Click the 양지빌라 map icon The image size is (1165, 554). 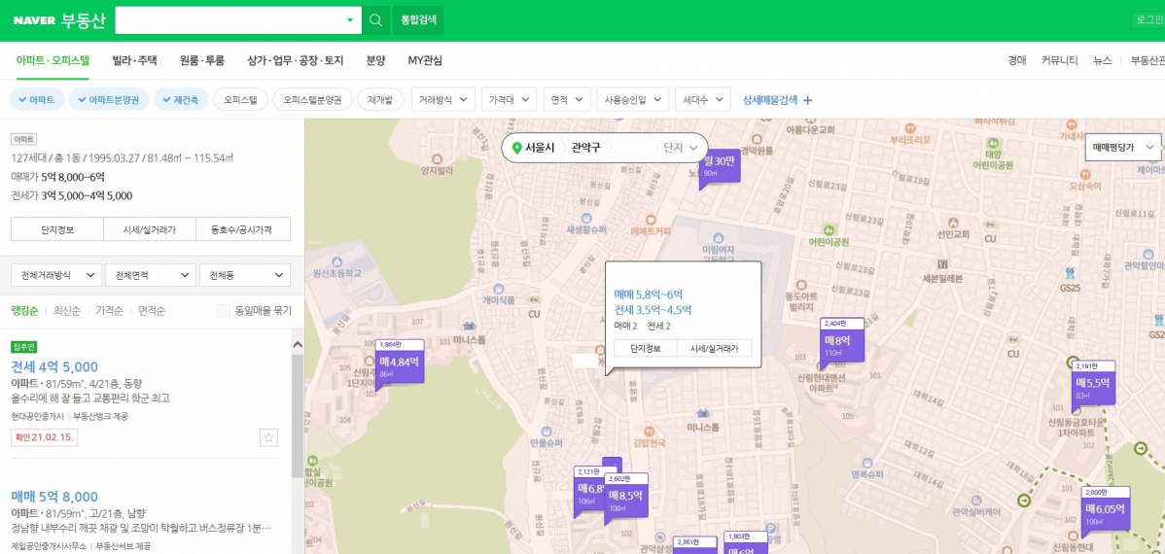[437, 158]
